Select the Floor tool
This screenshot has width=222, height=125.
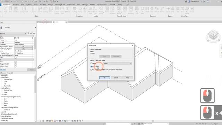(x=51, y=10)
